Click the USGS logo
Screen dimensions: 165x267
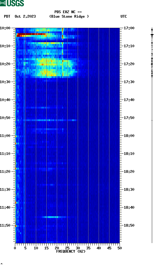12,3
